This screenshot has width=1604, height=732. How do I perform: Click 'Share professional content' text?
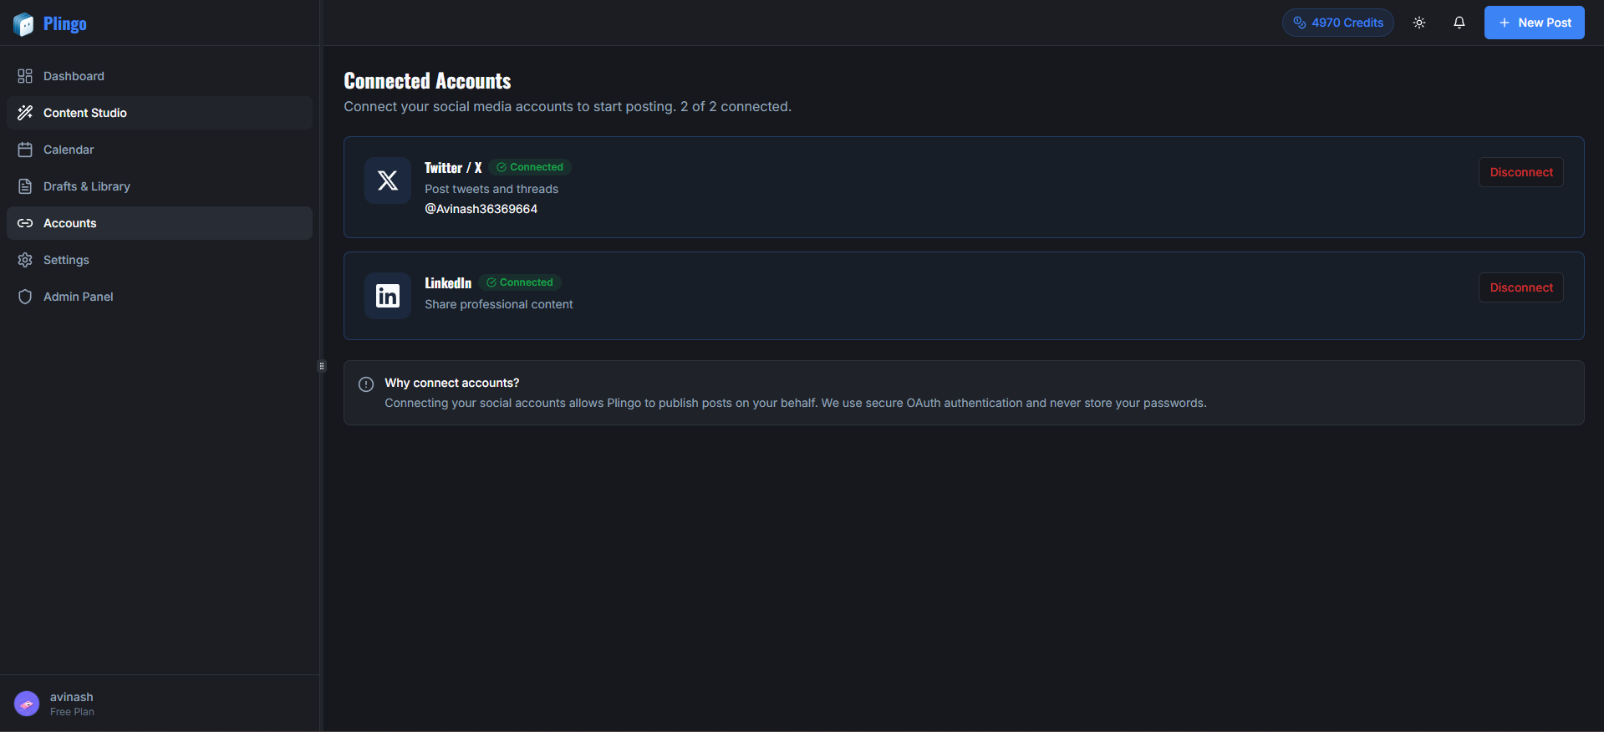[499, 304]
